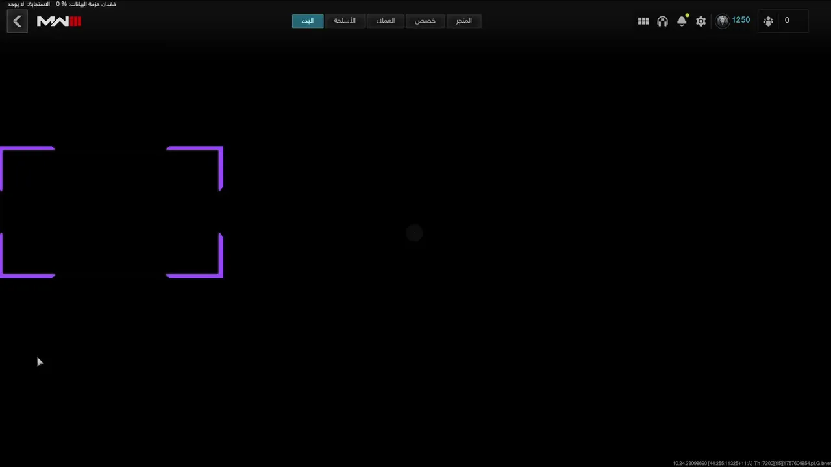Open the social friends icon

[x=769, y=21]
